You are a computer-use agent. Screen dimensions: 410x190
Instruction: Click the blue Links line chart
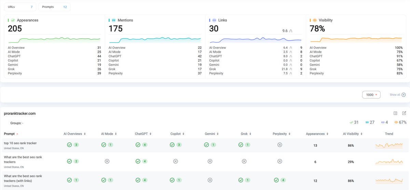(256, 40)
